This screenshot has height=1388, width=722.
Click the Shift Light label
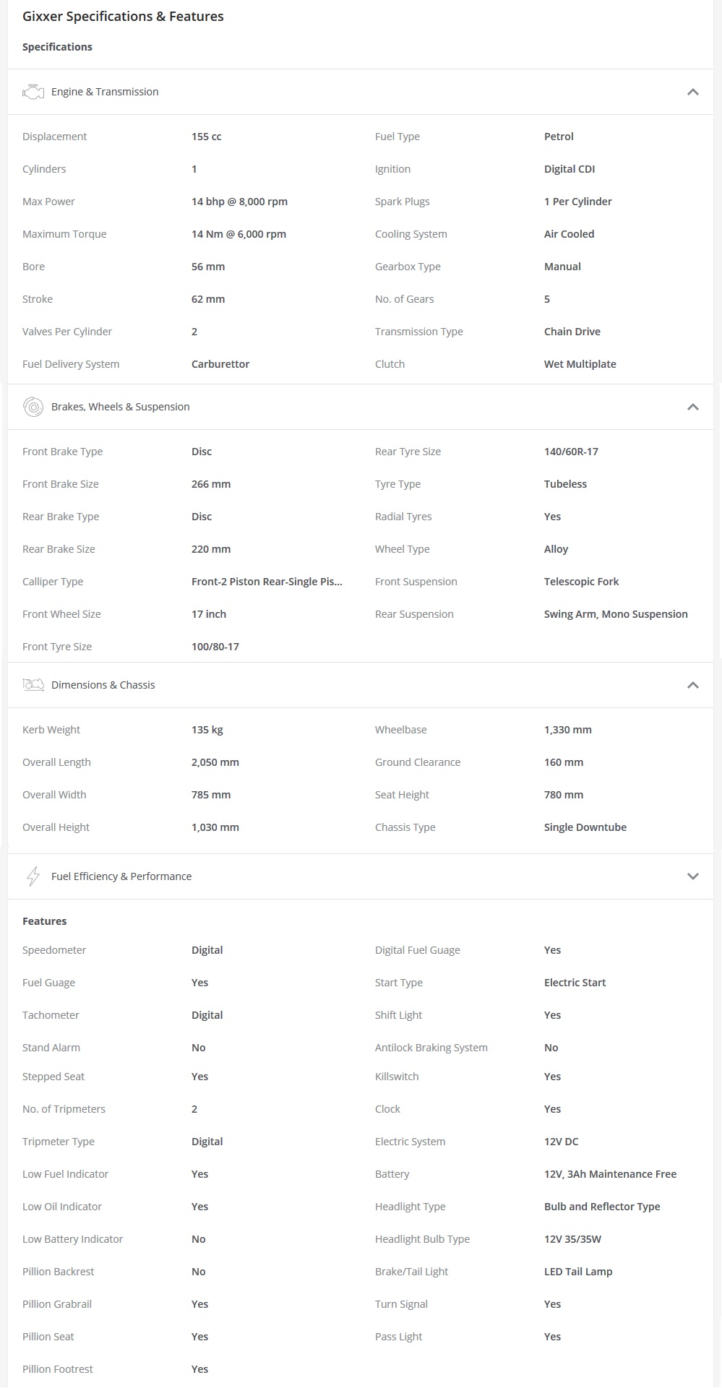click(398, 1015)
